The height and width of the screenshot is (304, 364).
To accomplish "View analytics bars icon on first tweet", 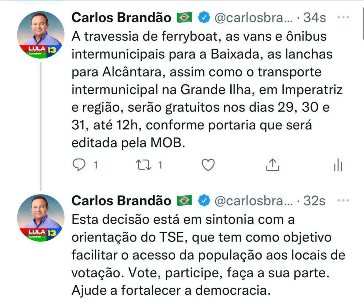I will (337, 165).
